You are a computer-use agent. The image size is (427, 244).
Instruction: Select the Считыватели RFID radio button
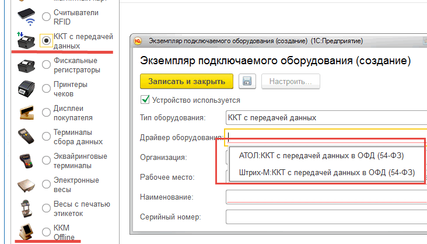coord(46,16)
